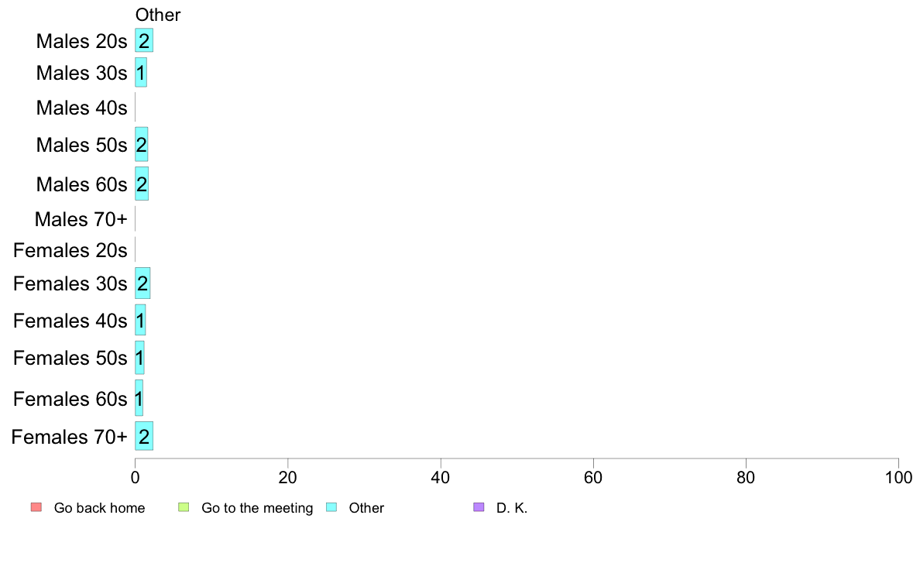This screenshot has width=920, height=570.
Task: Click the cyan Other legend swatch
Action: [x=331, y=507]
